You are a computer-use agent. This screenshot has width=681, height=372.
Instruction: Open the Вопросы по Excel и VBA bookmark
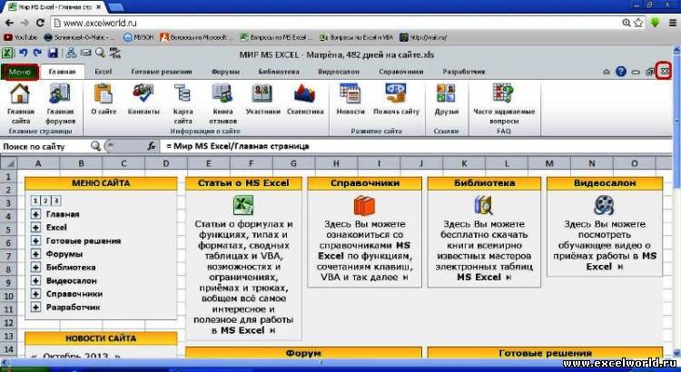coord(356,37)
